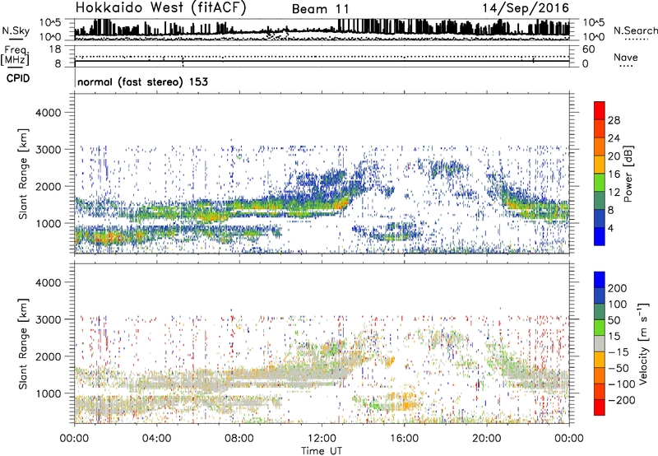Click the 'Slant Range [km]' label of power panel
The image size is (658, 456).
(x=23, y=174)
